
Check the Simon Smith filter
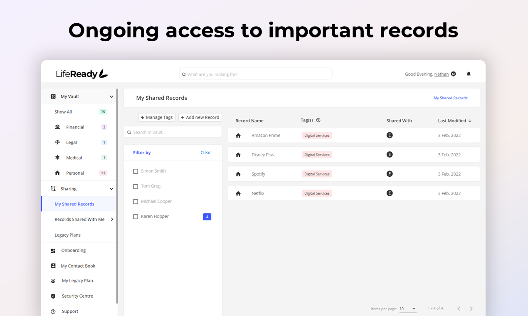pos(136,171)
